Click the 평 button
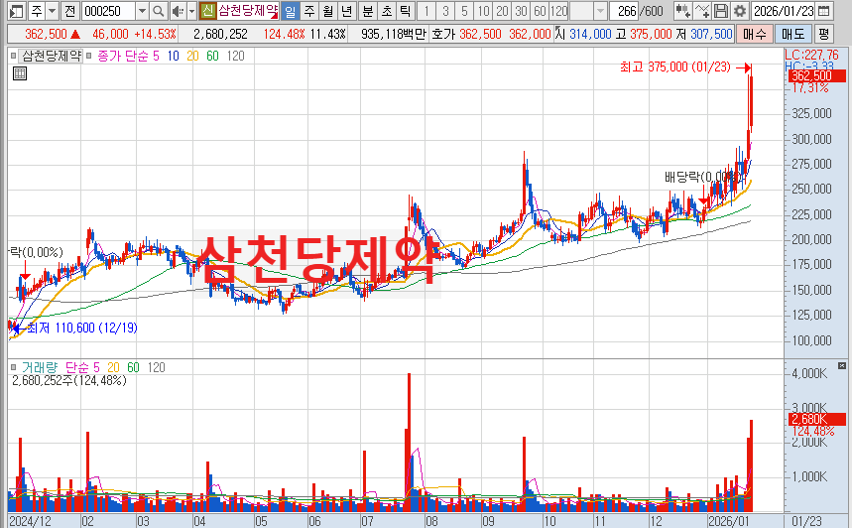The width and height of the screenshot is (852, 528). click(824, 35)
